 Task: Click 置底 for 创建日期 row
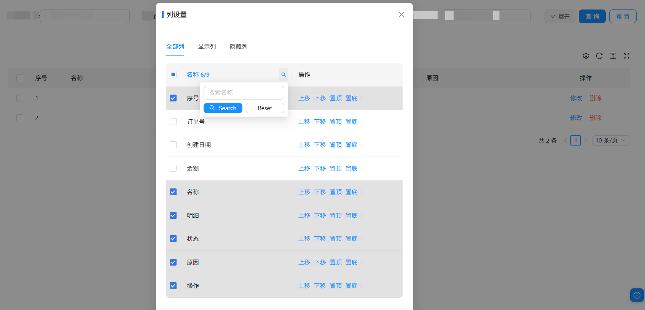tap(352, 145)
